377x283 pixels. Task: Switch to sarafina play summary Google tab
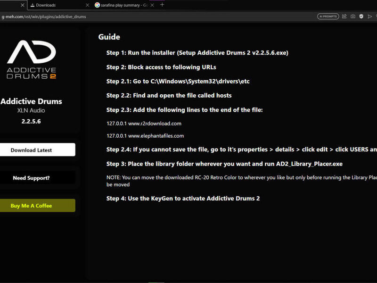[123, 5]
